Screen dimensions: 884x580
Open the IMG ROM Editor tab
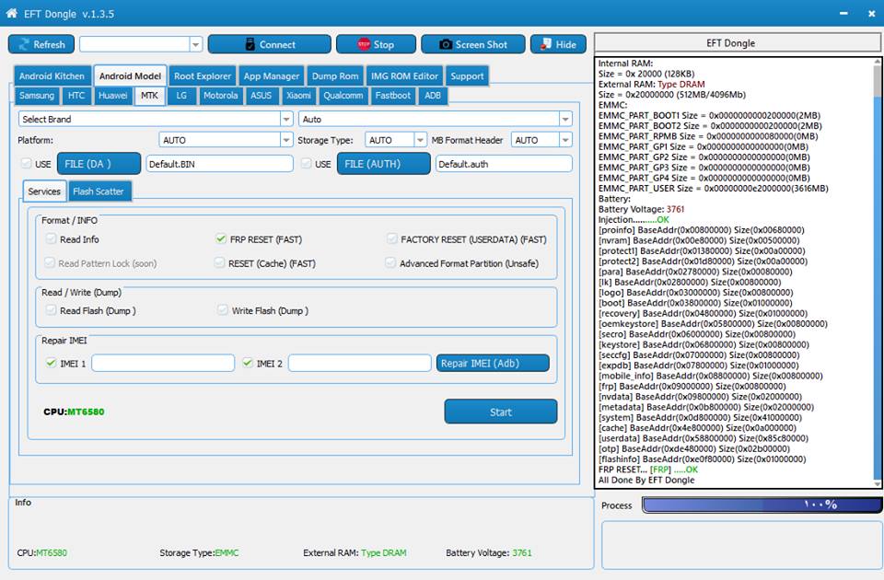click(x=404, y=76)
